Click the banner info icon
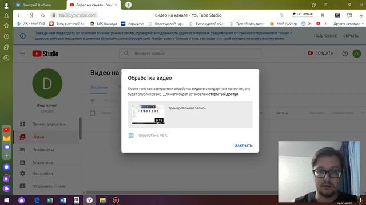This screenshot has width=366, height=205. tap(23, 36)
